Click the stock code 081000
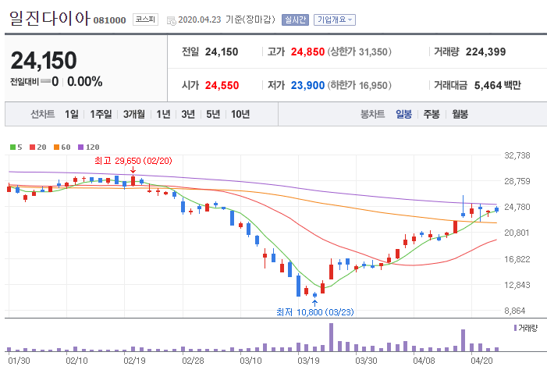 [109, 20]
